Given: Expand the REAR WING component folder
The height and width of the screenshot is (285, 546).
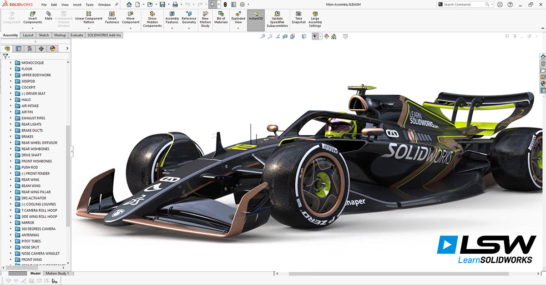Looking at the screenshot, I should point(11,180).
